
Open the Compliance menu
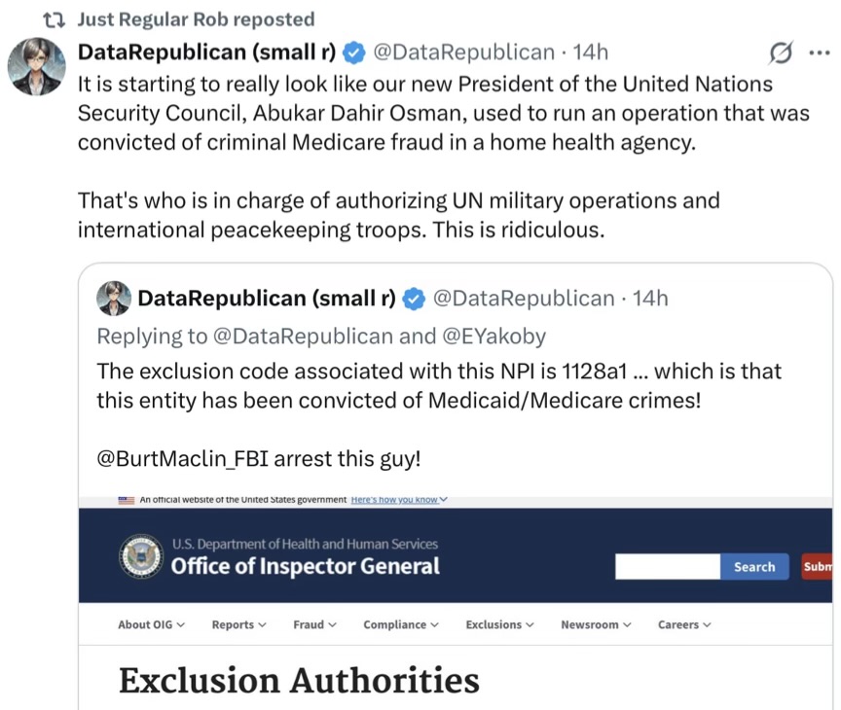click(x=400, y=624)
